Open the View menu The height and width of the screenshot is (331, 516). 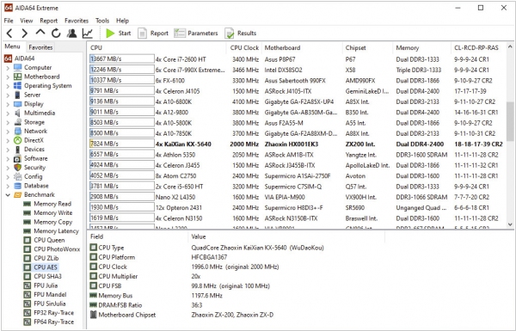[x=27, y=21]
